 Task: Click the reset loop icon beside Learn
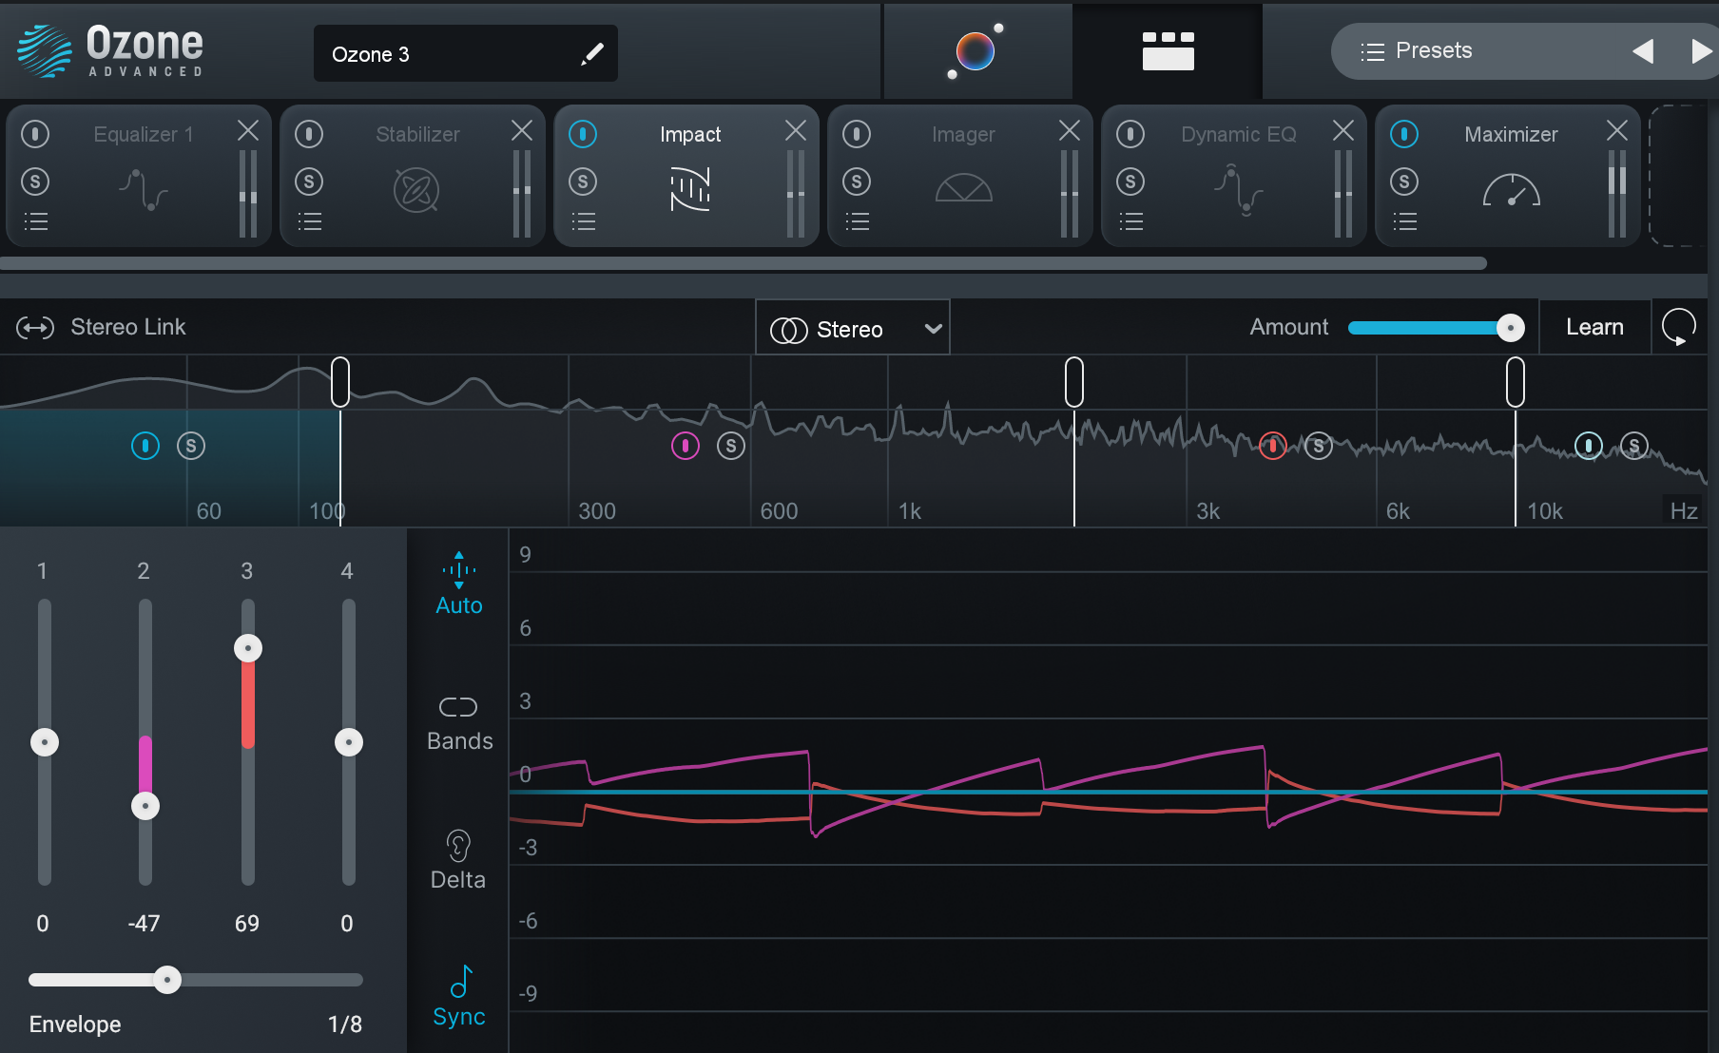coord(1678,328)
